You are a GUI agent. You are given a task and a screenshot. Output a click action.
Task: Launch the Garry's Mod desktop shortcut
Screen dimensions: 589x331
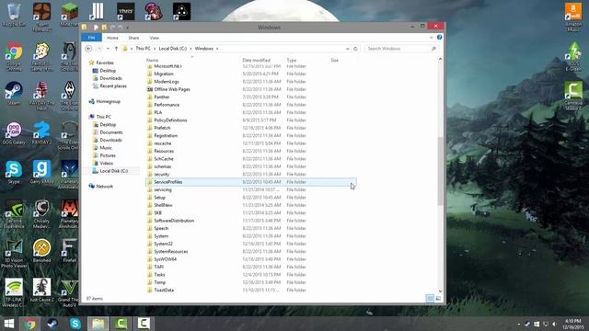(x=41, y=172)
